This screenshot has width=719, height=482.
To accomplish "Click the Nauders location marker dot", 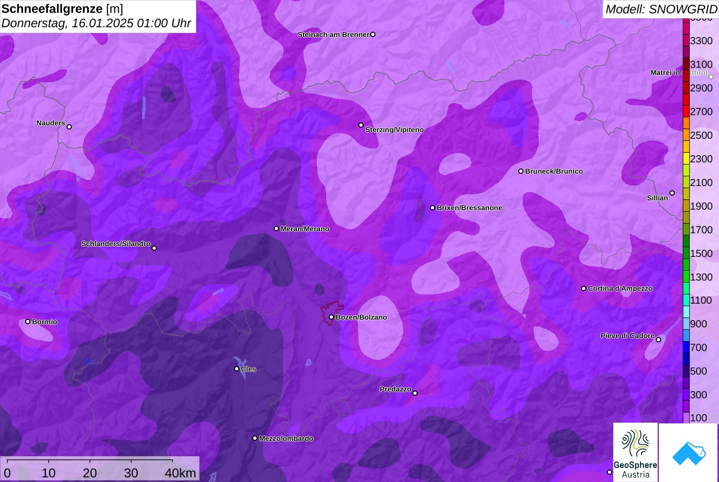I will (69, 127).
